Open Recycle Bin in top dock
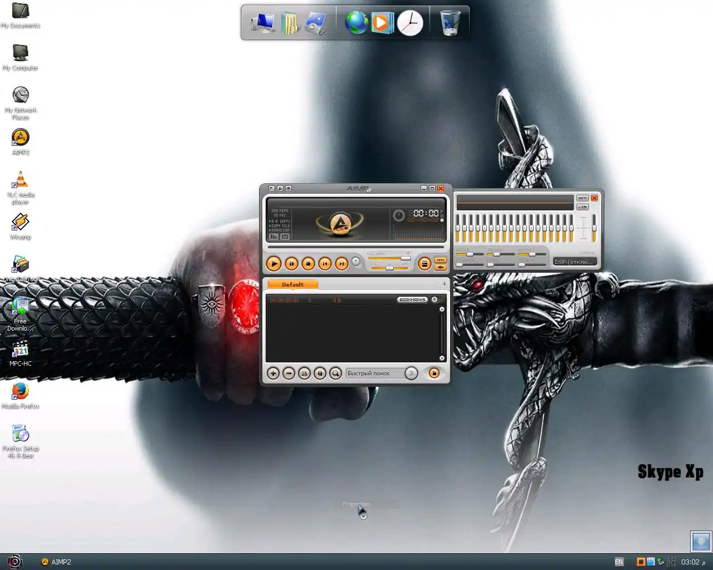The width and height of the screenshot is (713, 570). click(x=450, y=23)
